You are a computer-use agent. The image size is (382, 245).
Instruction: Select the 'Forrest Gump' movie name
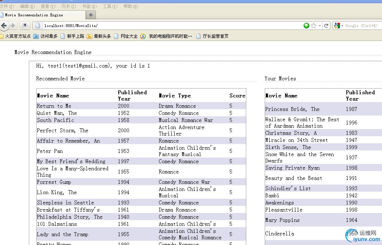54,182
